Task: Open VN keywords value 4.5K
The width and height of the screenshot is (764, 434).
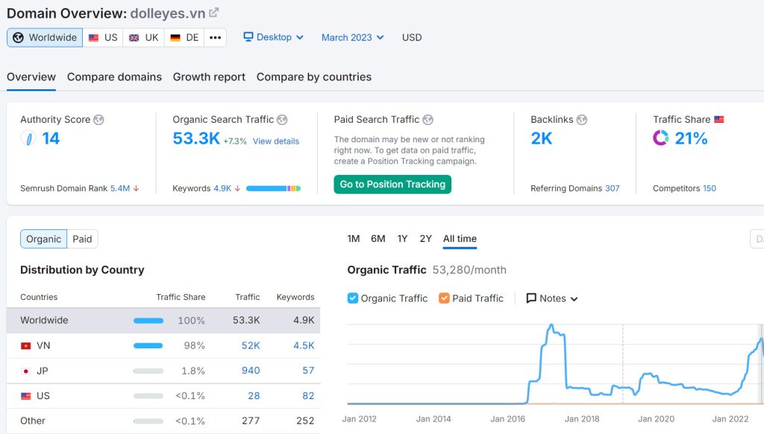Action: tap(304, 345)
